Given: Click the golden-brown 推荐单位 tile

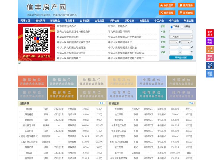Looking at the screenshot, I should [x=62, y=94].
